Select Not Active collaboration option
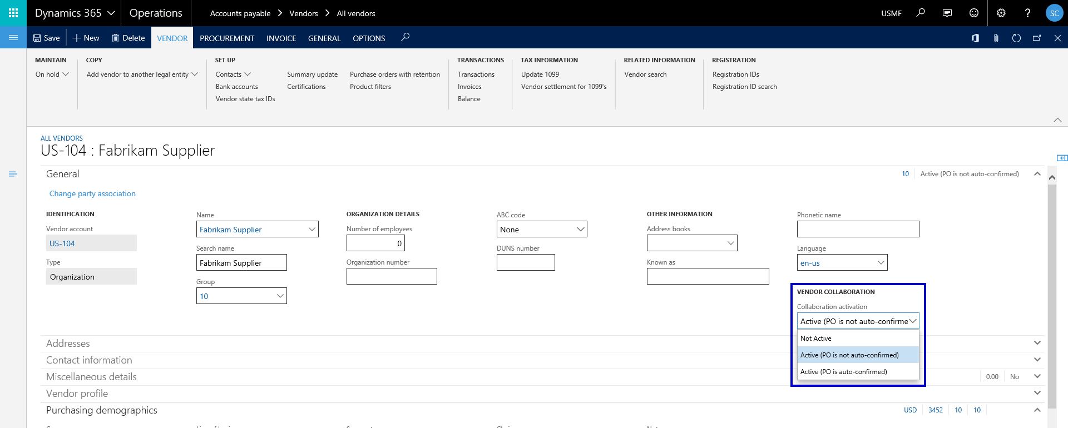The height and width of the screenshot is (428, 1068). click(857, 338)
